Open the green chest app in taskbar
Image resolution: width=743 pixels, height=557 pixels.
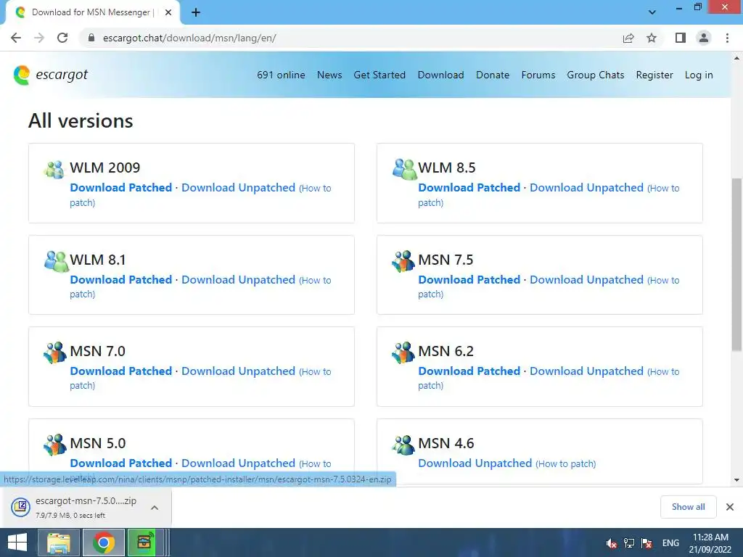click(x=144, y=542)
